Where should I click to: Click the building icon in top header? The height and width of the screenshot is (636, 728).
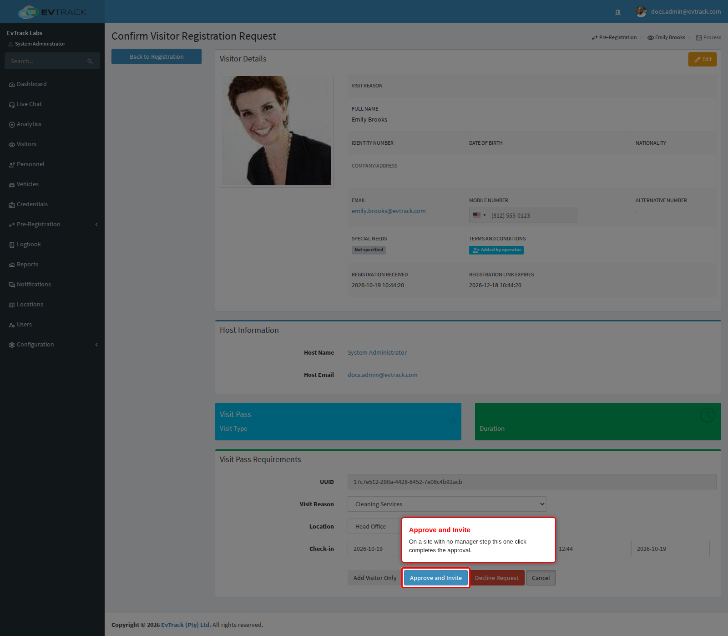(x=618, y=12)
